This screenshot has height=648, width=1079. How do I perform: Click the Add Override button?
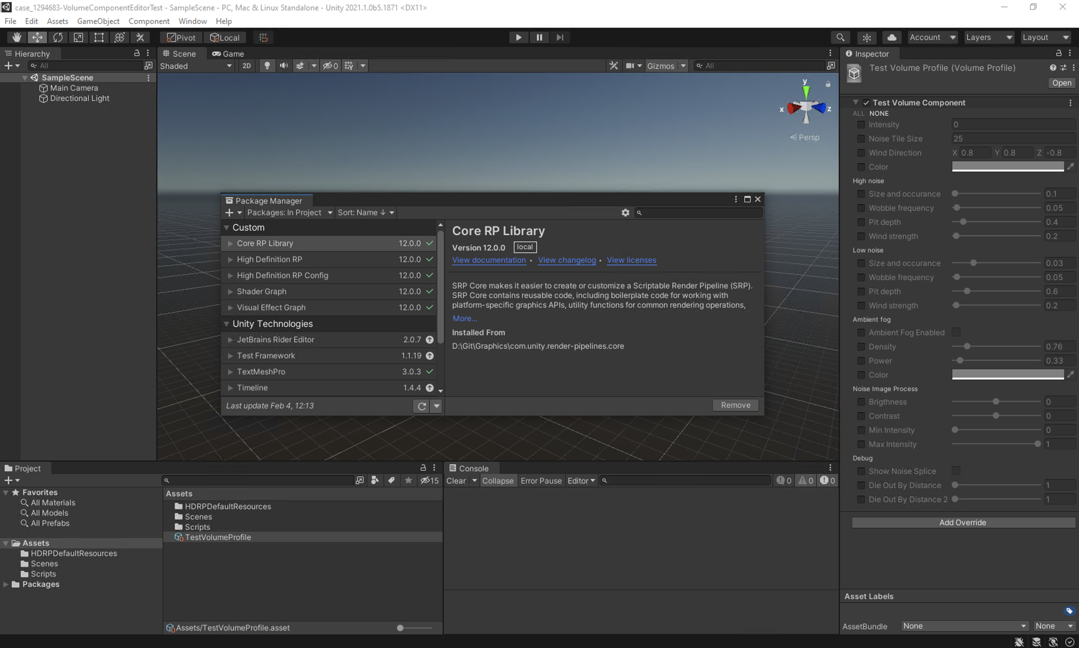click(963, 523)
